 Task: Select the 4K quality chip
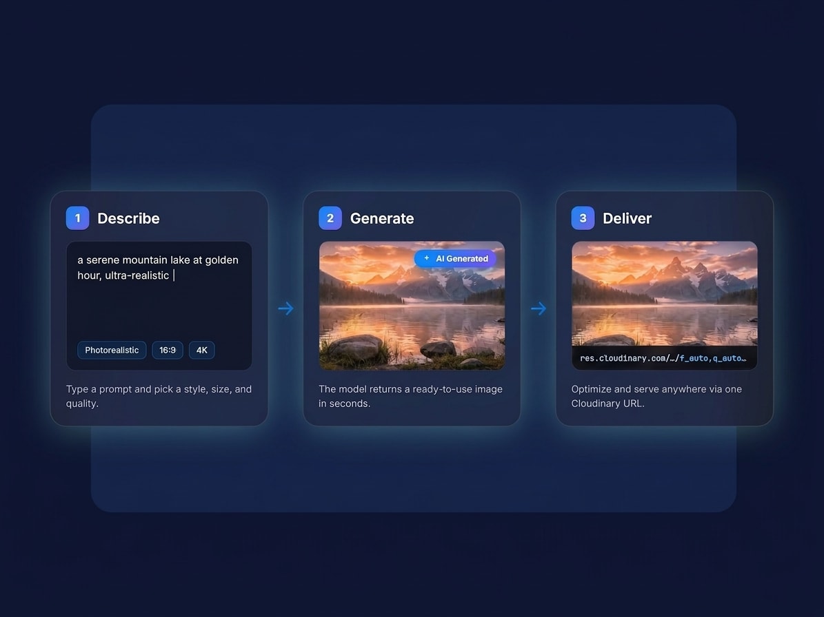point(202,350)
